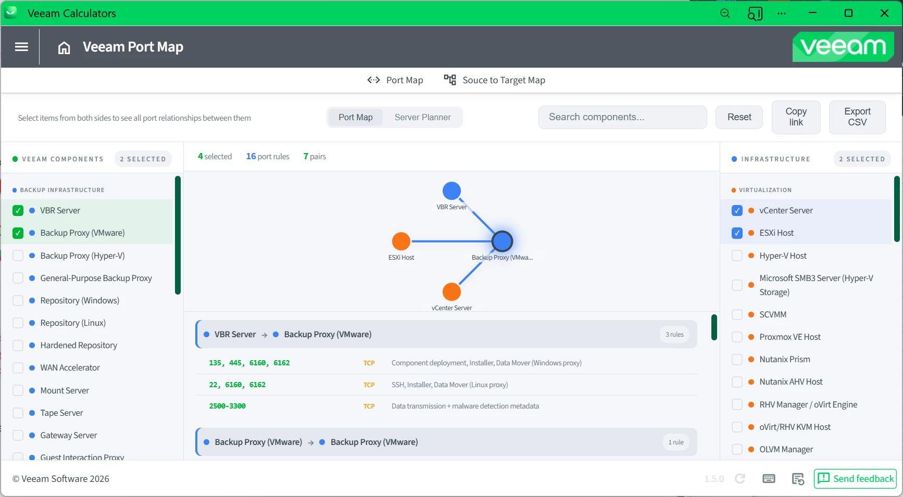This screenshot has width=903, height=497.
Task: Click the Veeam components list scrollbar
Action: point(178,235)
